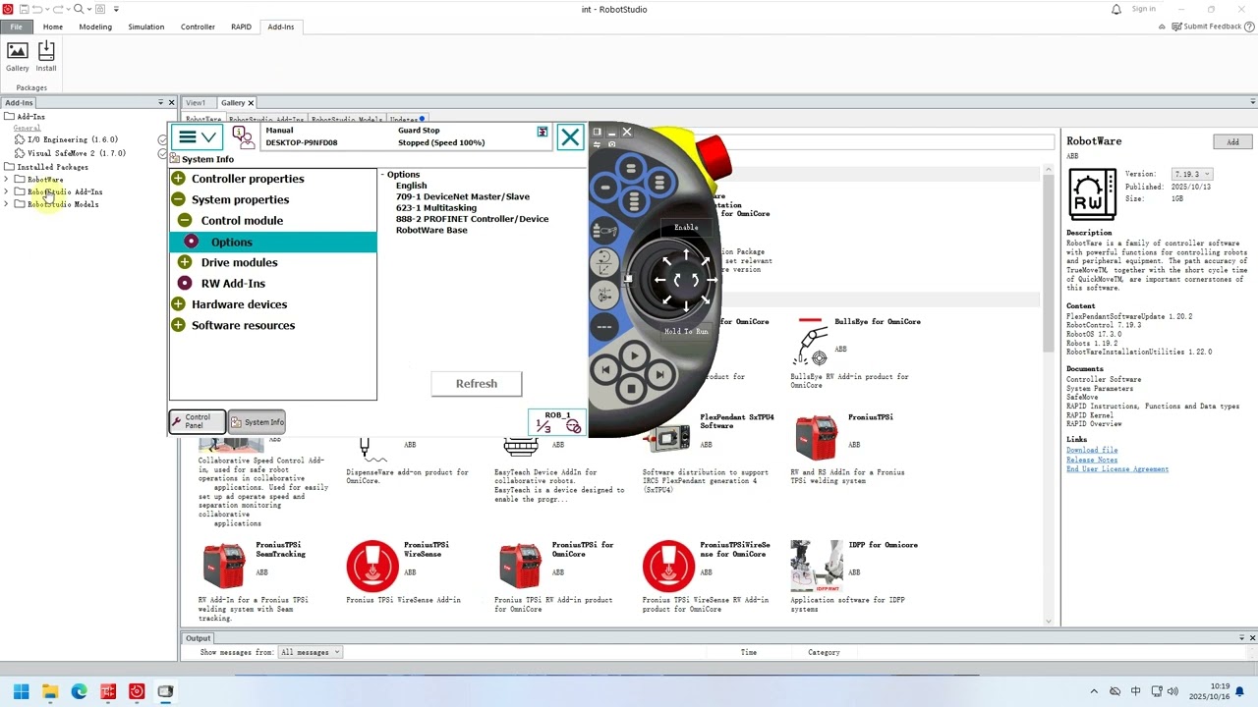
Task: Click the FlexPendant quick-set ROB_1 button
Action: click(557, 422)
